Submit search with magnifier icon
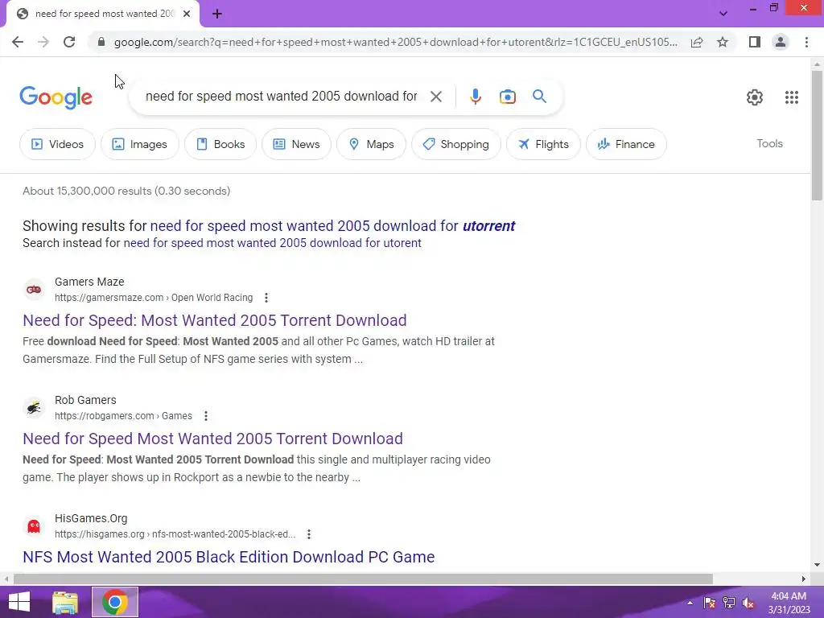The image size is (824, 618). click(539, 97)
